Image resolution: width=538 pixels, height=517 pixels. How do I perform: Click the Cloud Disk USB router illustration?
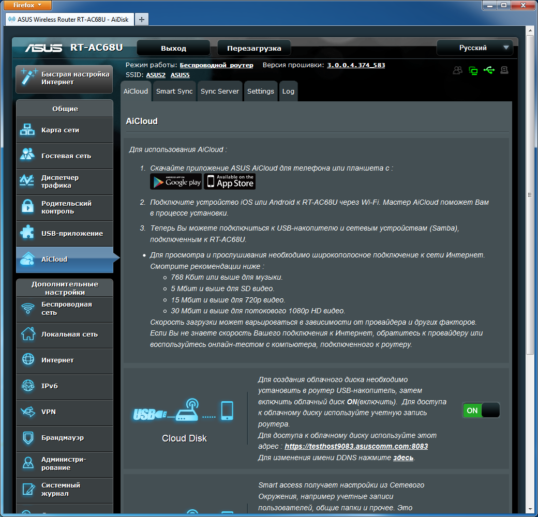[184, 410]
